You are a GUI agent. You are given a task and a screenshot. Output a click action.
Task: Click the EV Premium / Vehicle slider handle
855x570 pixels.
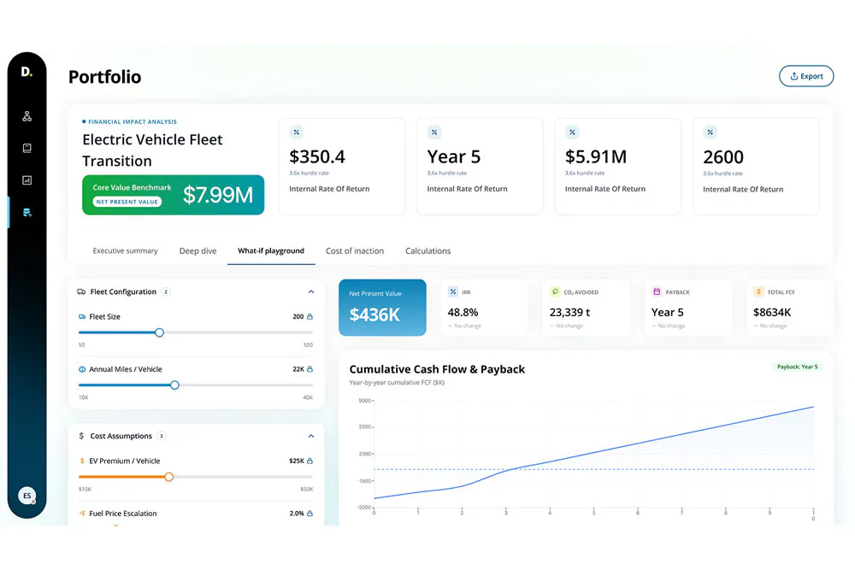(x=169, y=477)
